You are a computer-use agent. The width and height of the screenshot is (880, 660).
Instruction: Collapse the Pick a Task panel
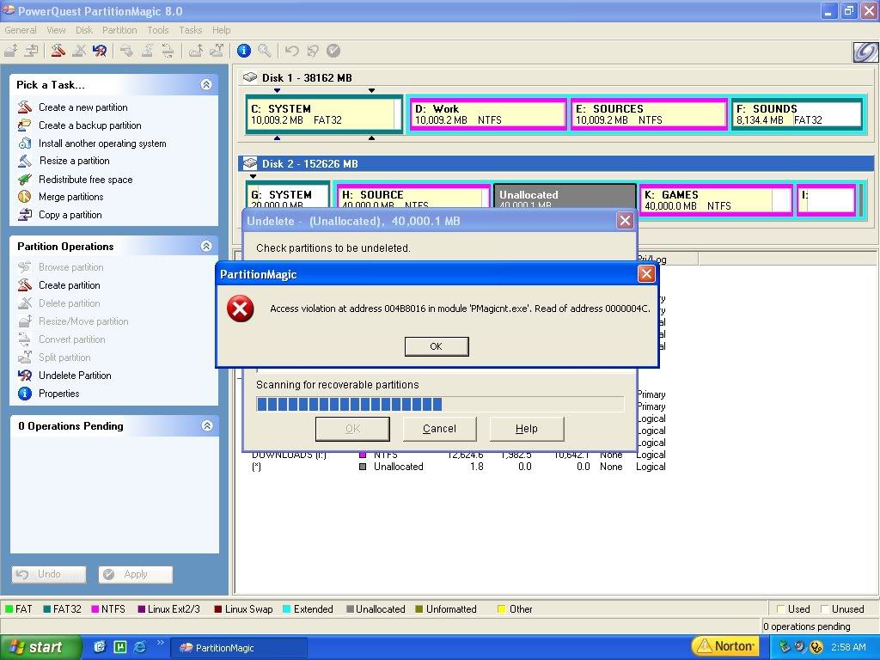pyautogui.click(x=206, y=85)
